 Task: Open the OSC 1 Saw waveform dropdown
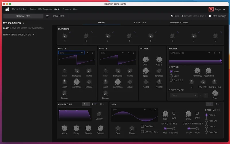71,53
